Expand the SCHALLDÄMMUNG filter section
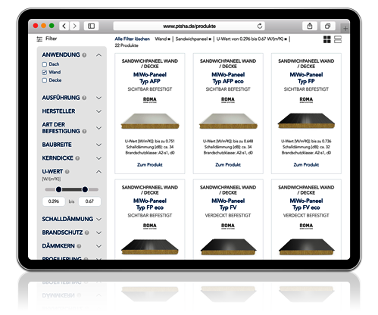Image resolution: width=378 pixels, height=315 pixels. tap(99, 220)
